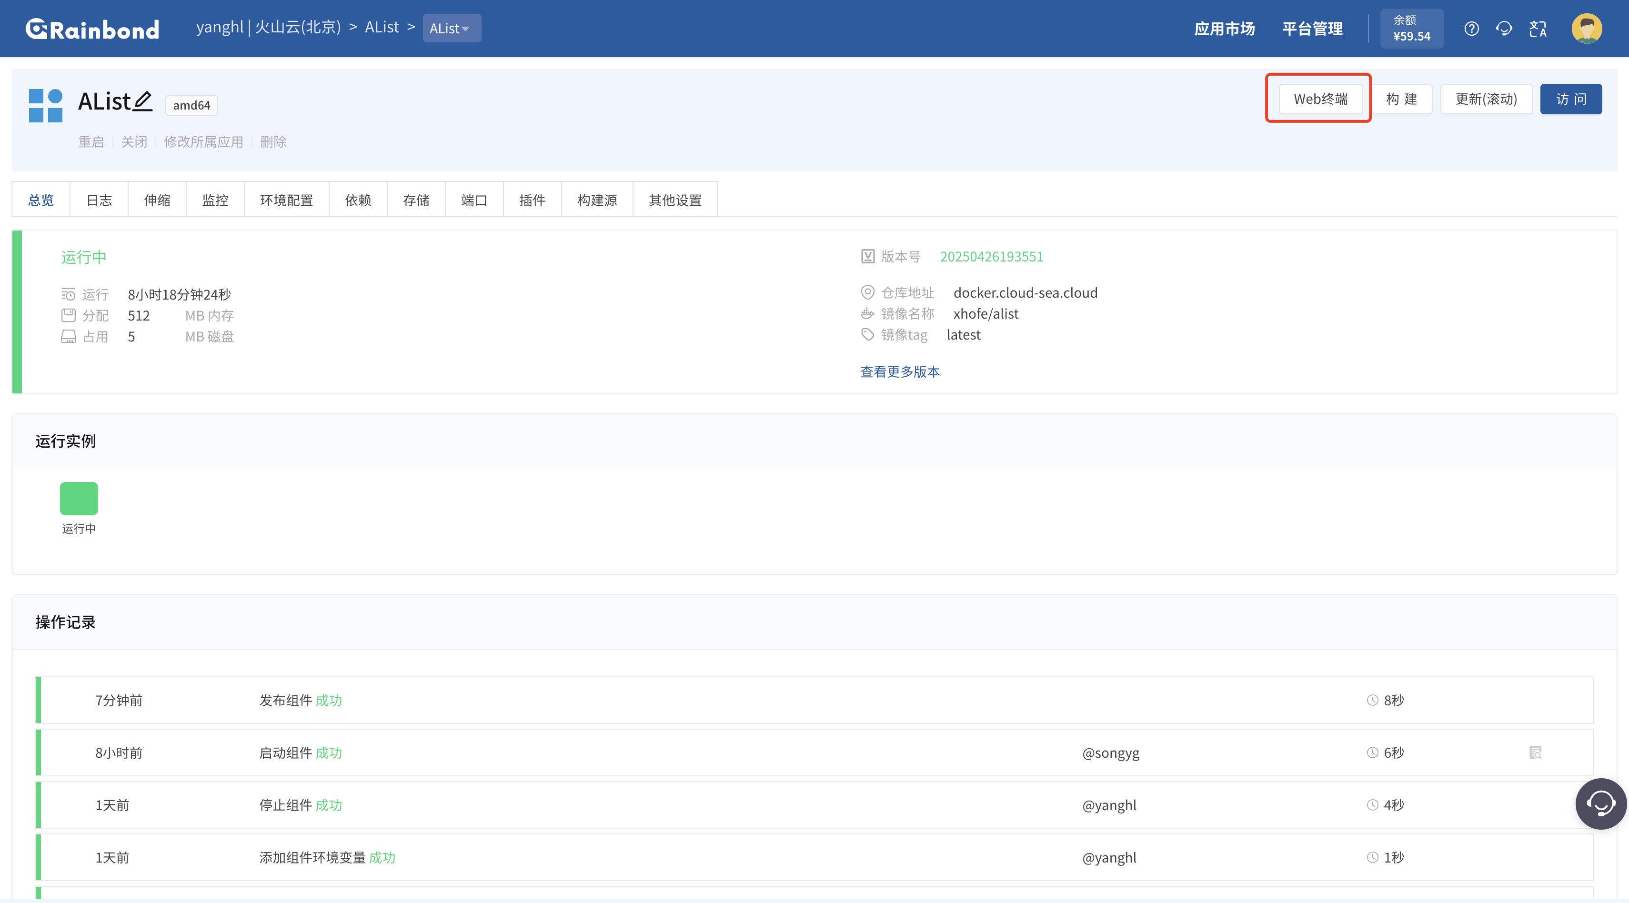Click @songyg operator name

(1111, 752)
